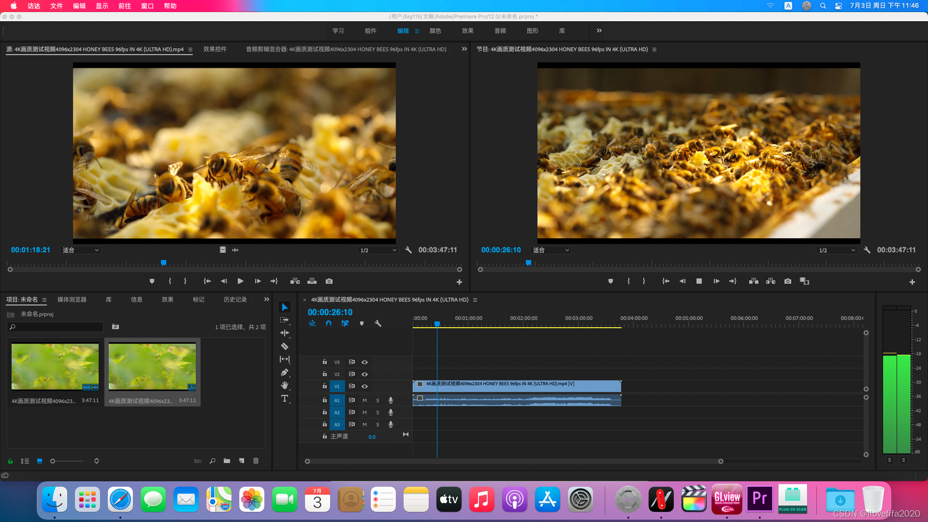928x522 pixels.
Task: Toggle timeline Snap magnet icon
Action: (329, 323)
